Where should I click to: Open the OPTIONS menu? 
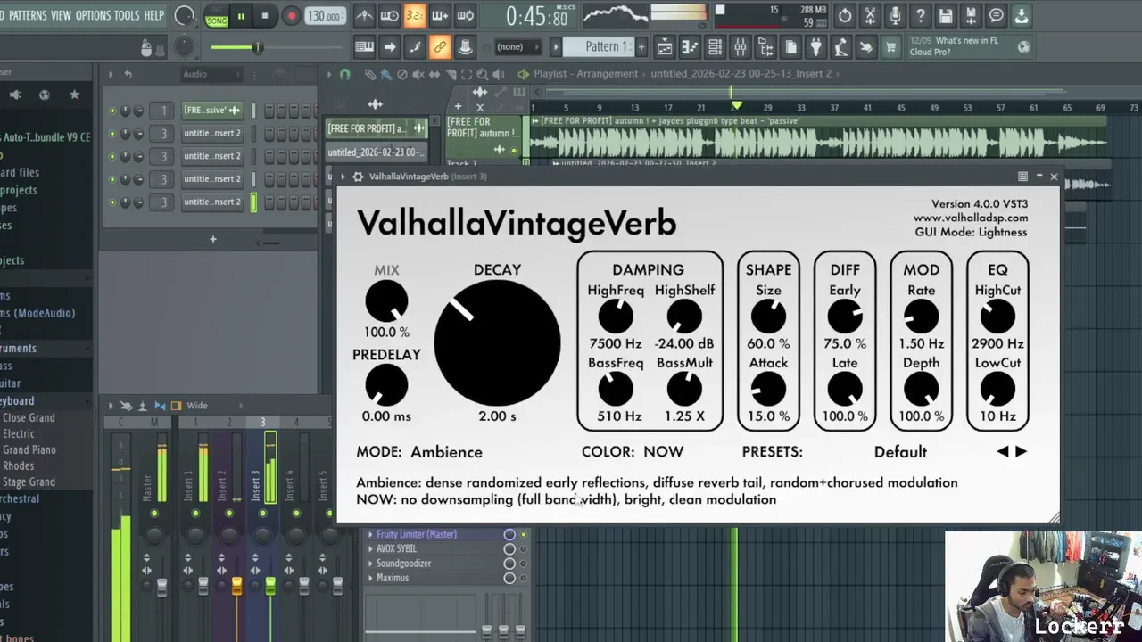coord(93,15)
